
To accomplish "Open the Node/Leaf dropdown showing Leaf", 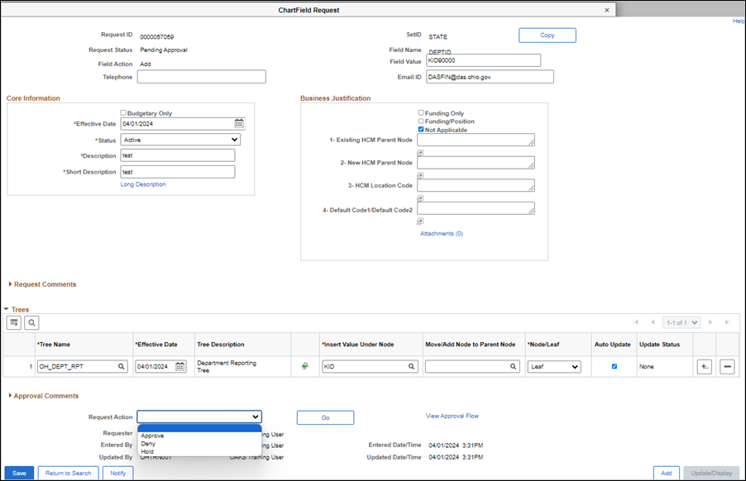I will (554, 366).
